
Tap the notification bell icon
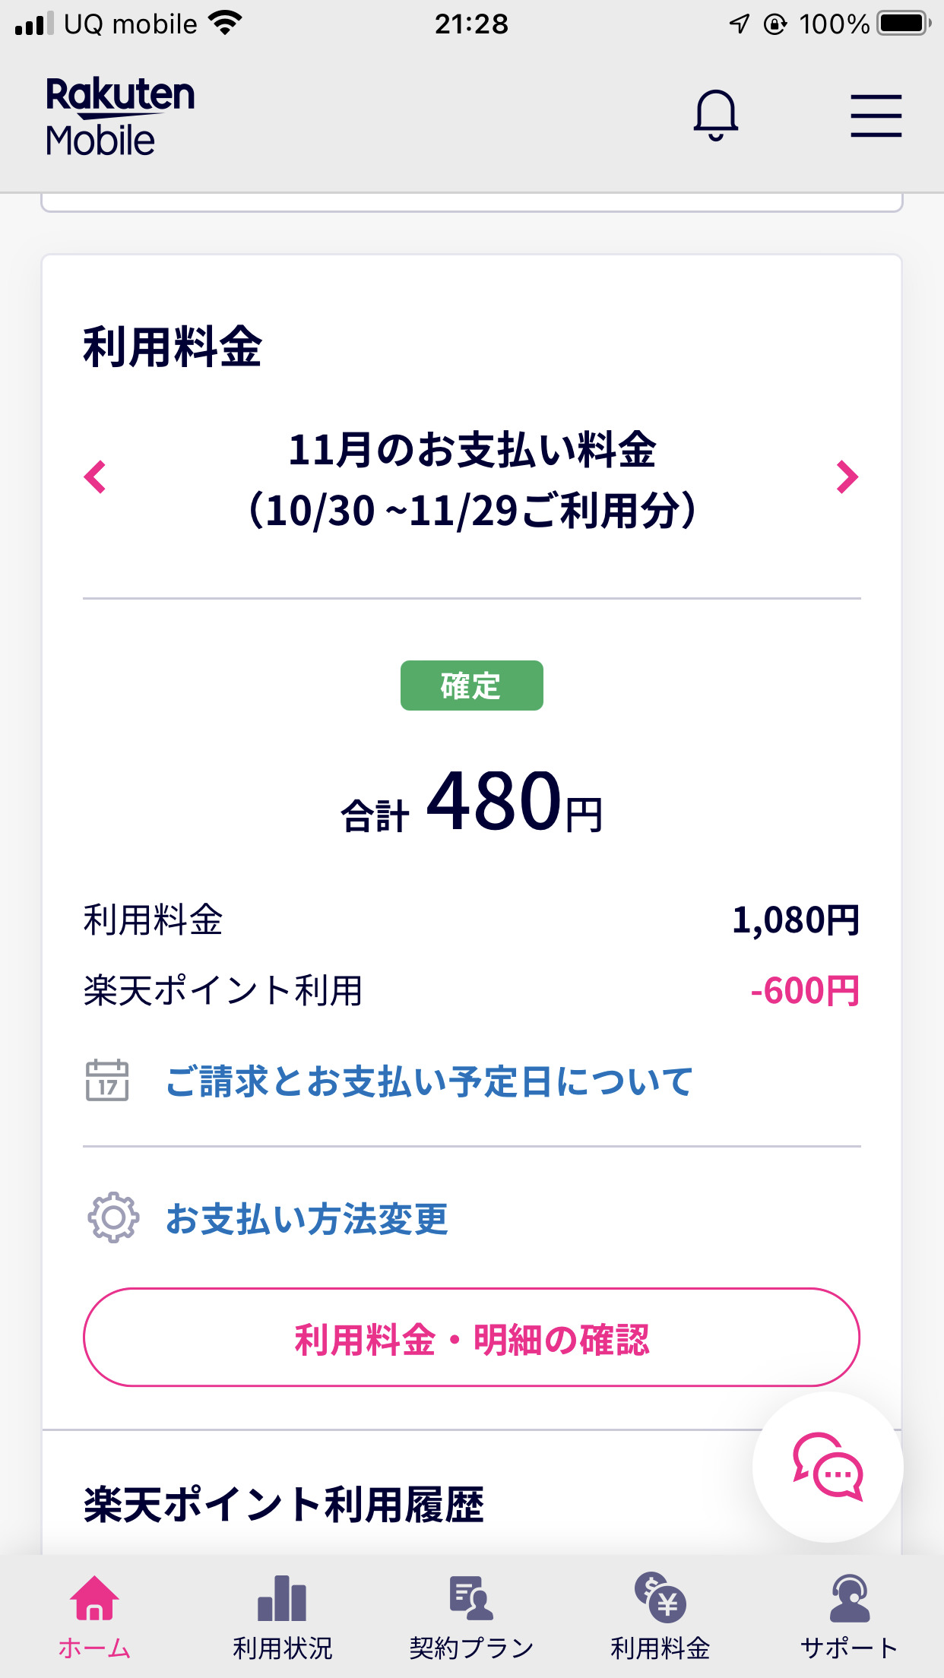(x=715, y=116)
